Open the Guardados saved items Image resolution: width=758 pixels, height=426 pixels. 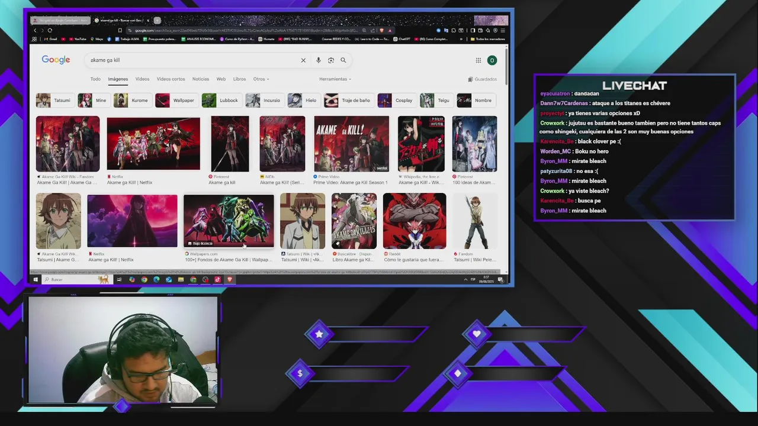[x=482, y=79]
